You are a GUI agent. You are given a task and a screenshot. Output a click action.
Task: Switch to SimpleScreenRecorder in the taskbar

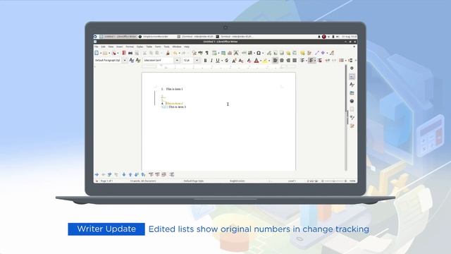pos(154,37)
